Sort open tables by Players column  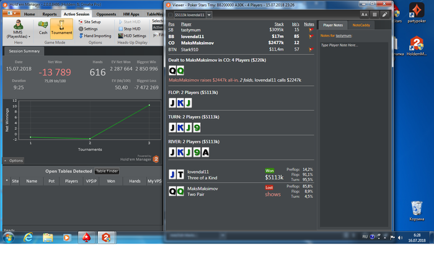coord(71,181)
